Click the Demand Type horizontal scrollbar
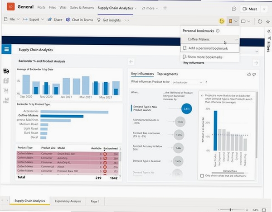 tap(228, 173)
